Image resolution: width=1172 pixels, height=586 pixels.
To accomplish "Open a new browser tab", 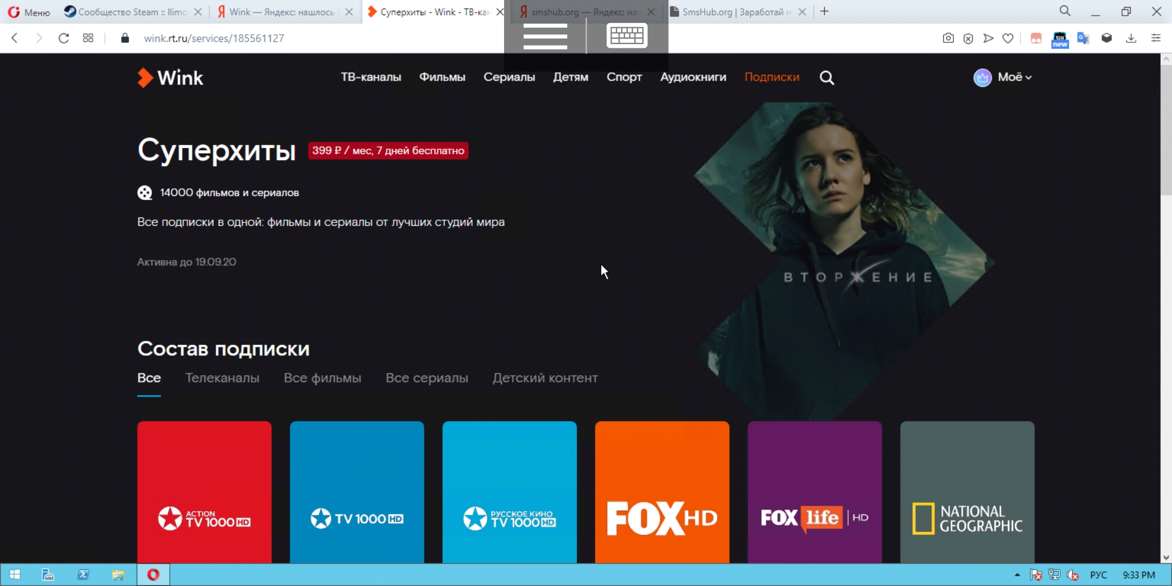I will (x=824, y=11).
